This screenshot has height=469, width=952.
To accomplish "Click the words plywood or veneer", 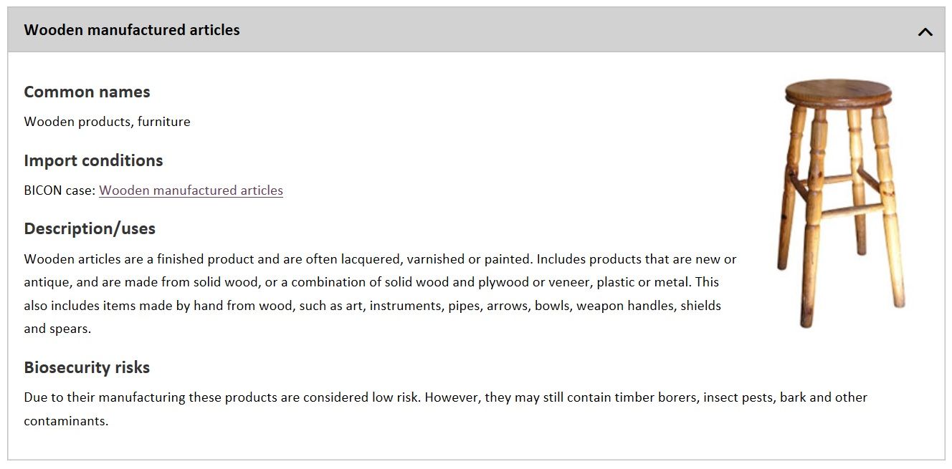I will (x=545, y=282).
